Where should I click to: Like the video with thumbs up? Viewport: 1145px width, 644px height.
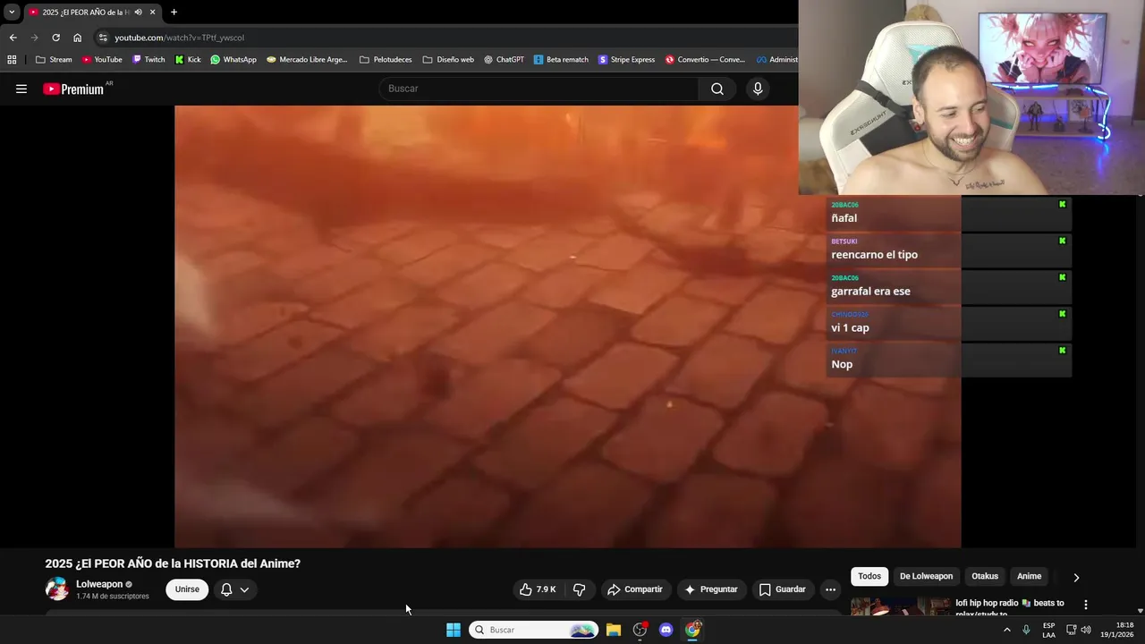tap(537, 589)
